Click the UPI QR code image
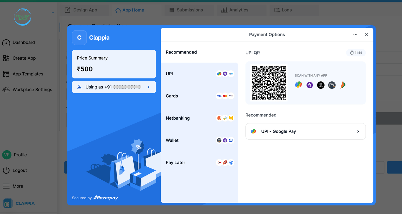This screenshot has height=214, width=402. (269, 83)
